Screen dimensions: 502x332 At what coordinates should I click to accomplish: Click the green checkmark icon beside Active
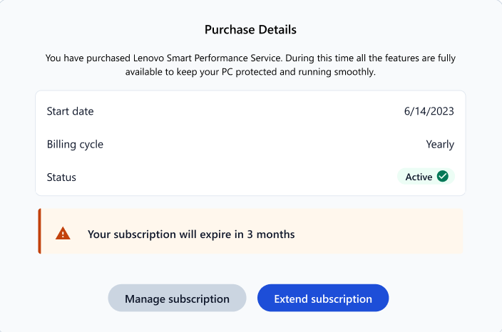click(442, 176)
